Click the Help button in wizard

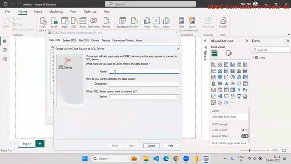[171, 146]
